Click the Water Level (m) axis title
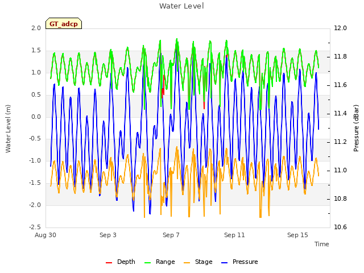The width and height of the screenshot is (364, 273). coord(8,129)
